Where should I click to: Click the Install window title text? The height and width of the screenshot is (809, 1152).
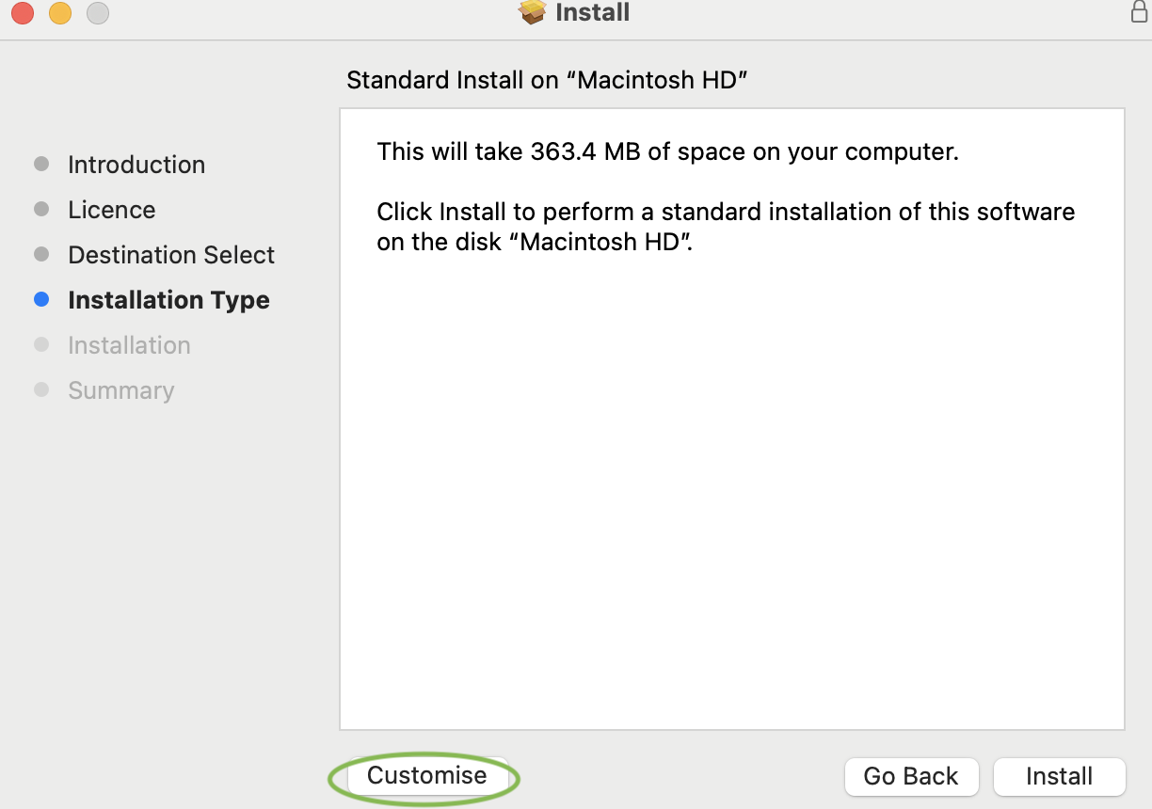593,12
